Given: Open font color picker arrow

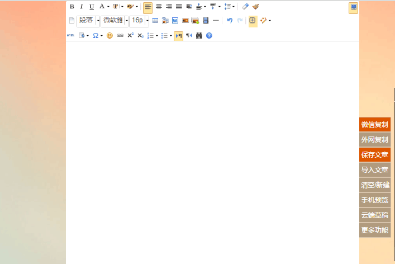Looking at the screenshot, I should pos(108,7).
